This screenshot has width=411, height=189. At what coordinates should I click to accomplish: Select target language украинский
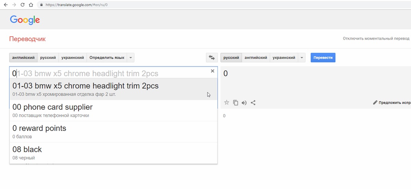pos(284,58)
